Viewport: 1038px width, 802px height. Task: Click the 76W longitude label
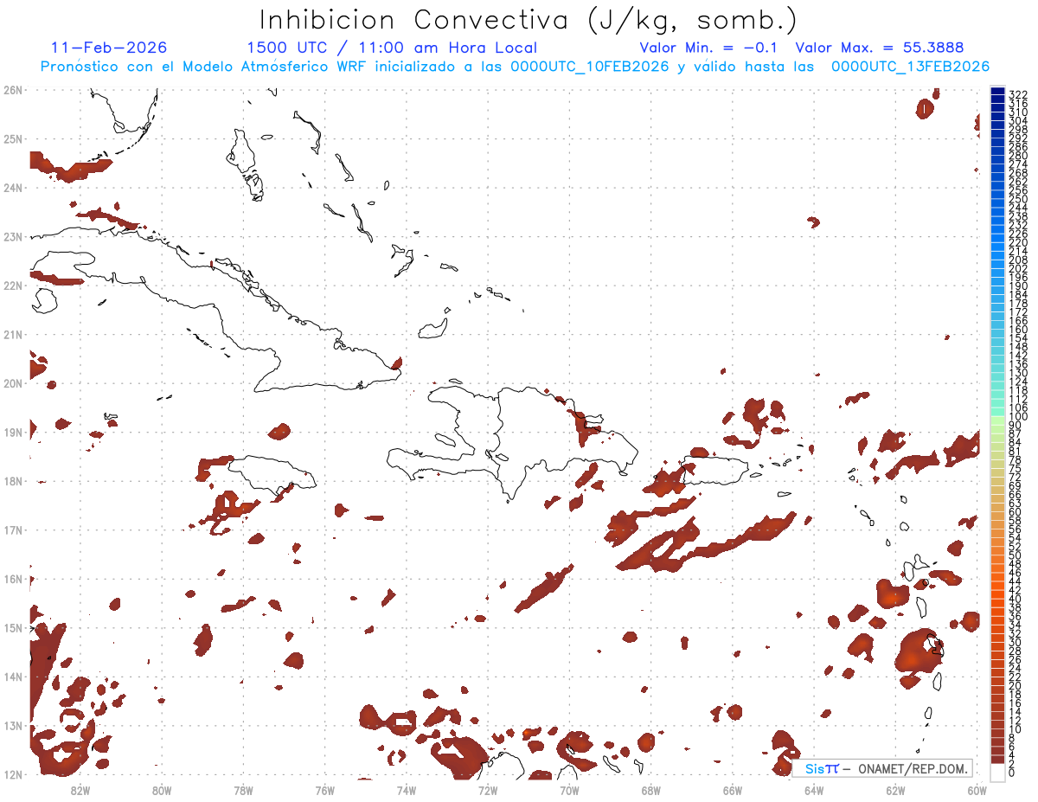point(324,790)
